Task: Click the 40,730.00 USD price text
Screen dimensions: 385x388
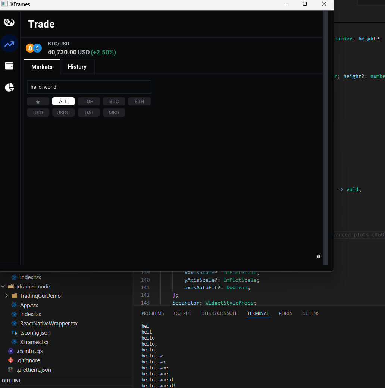Action: [x=69, y=52]
